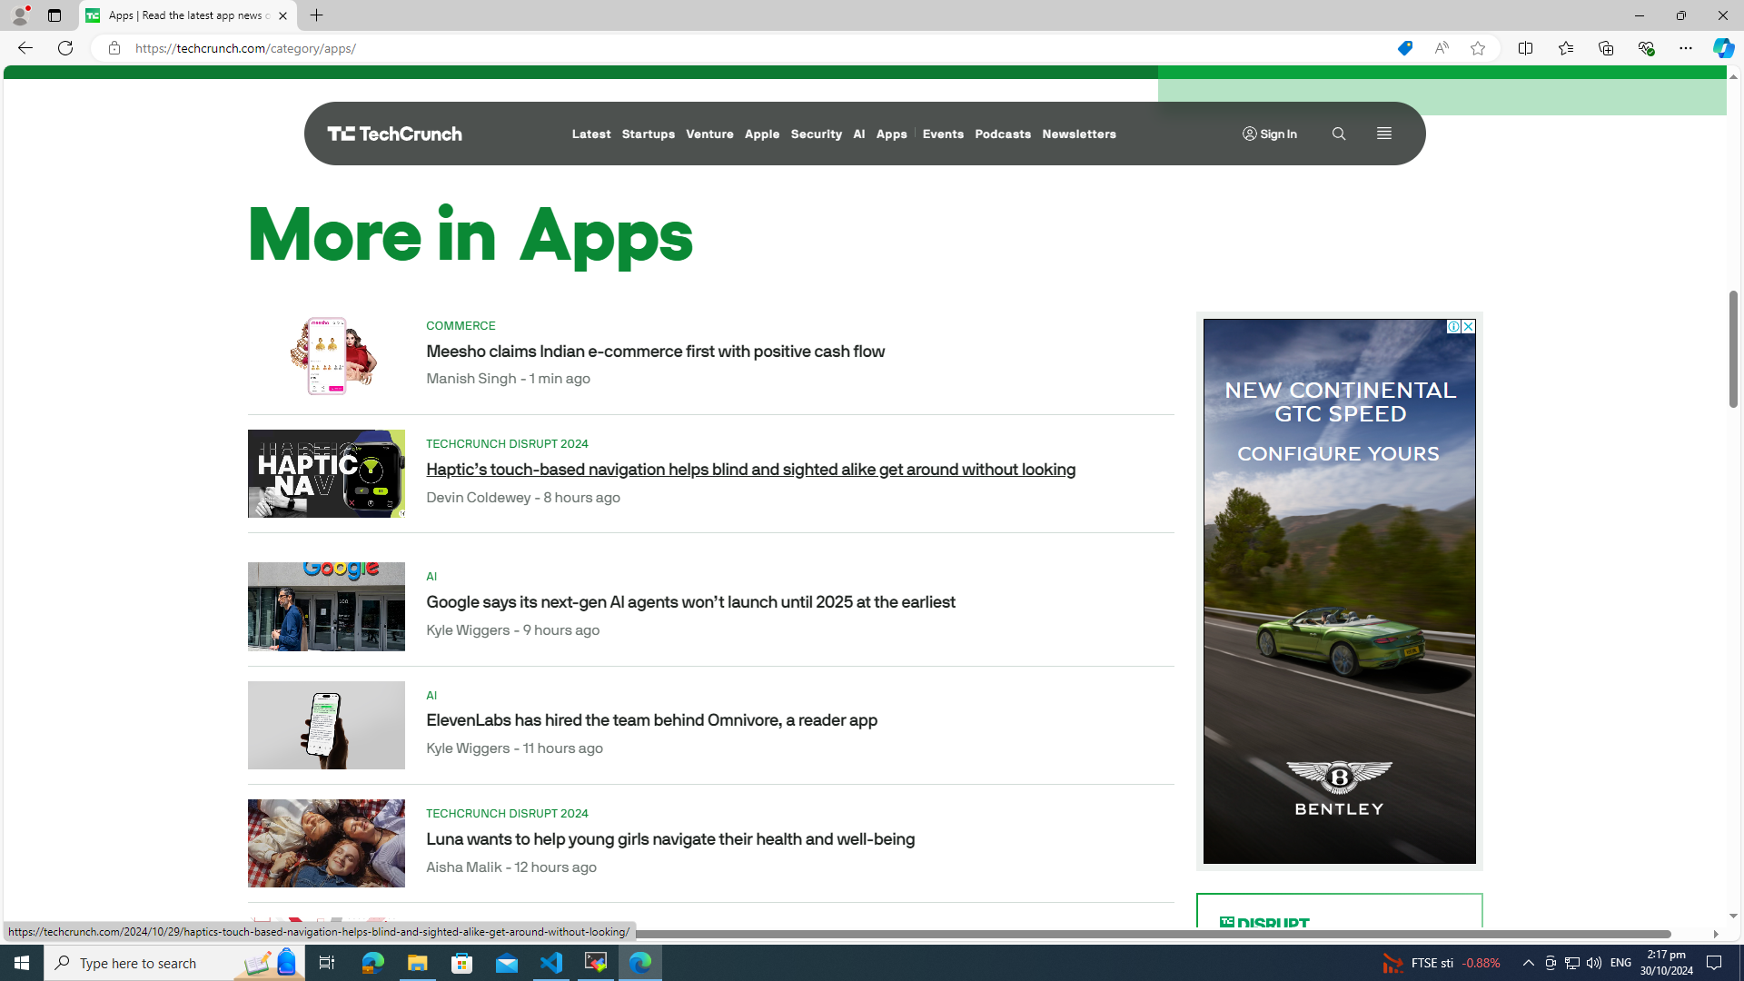Open volume control in system tray

click(x=1594, y=963)
